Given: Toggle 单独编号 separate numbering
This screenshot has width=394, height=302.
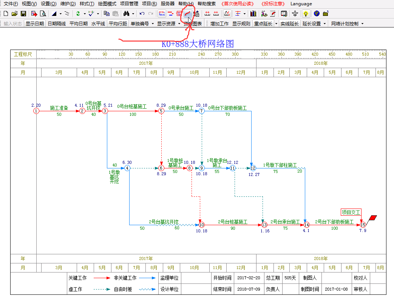Looking at the screenshot, I should tap(140, 24).
